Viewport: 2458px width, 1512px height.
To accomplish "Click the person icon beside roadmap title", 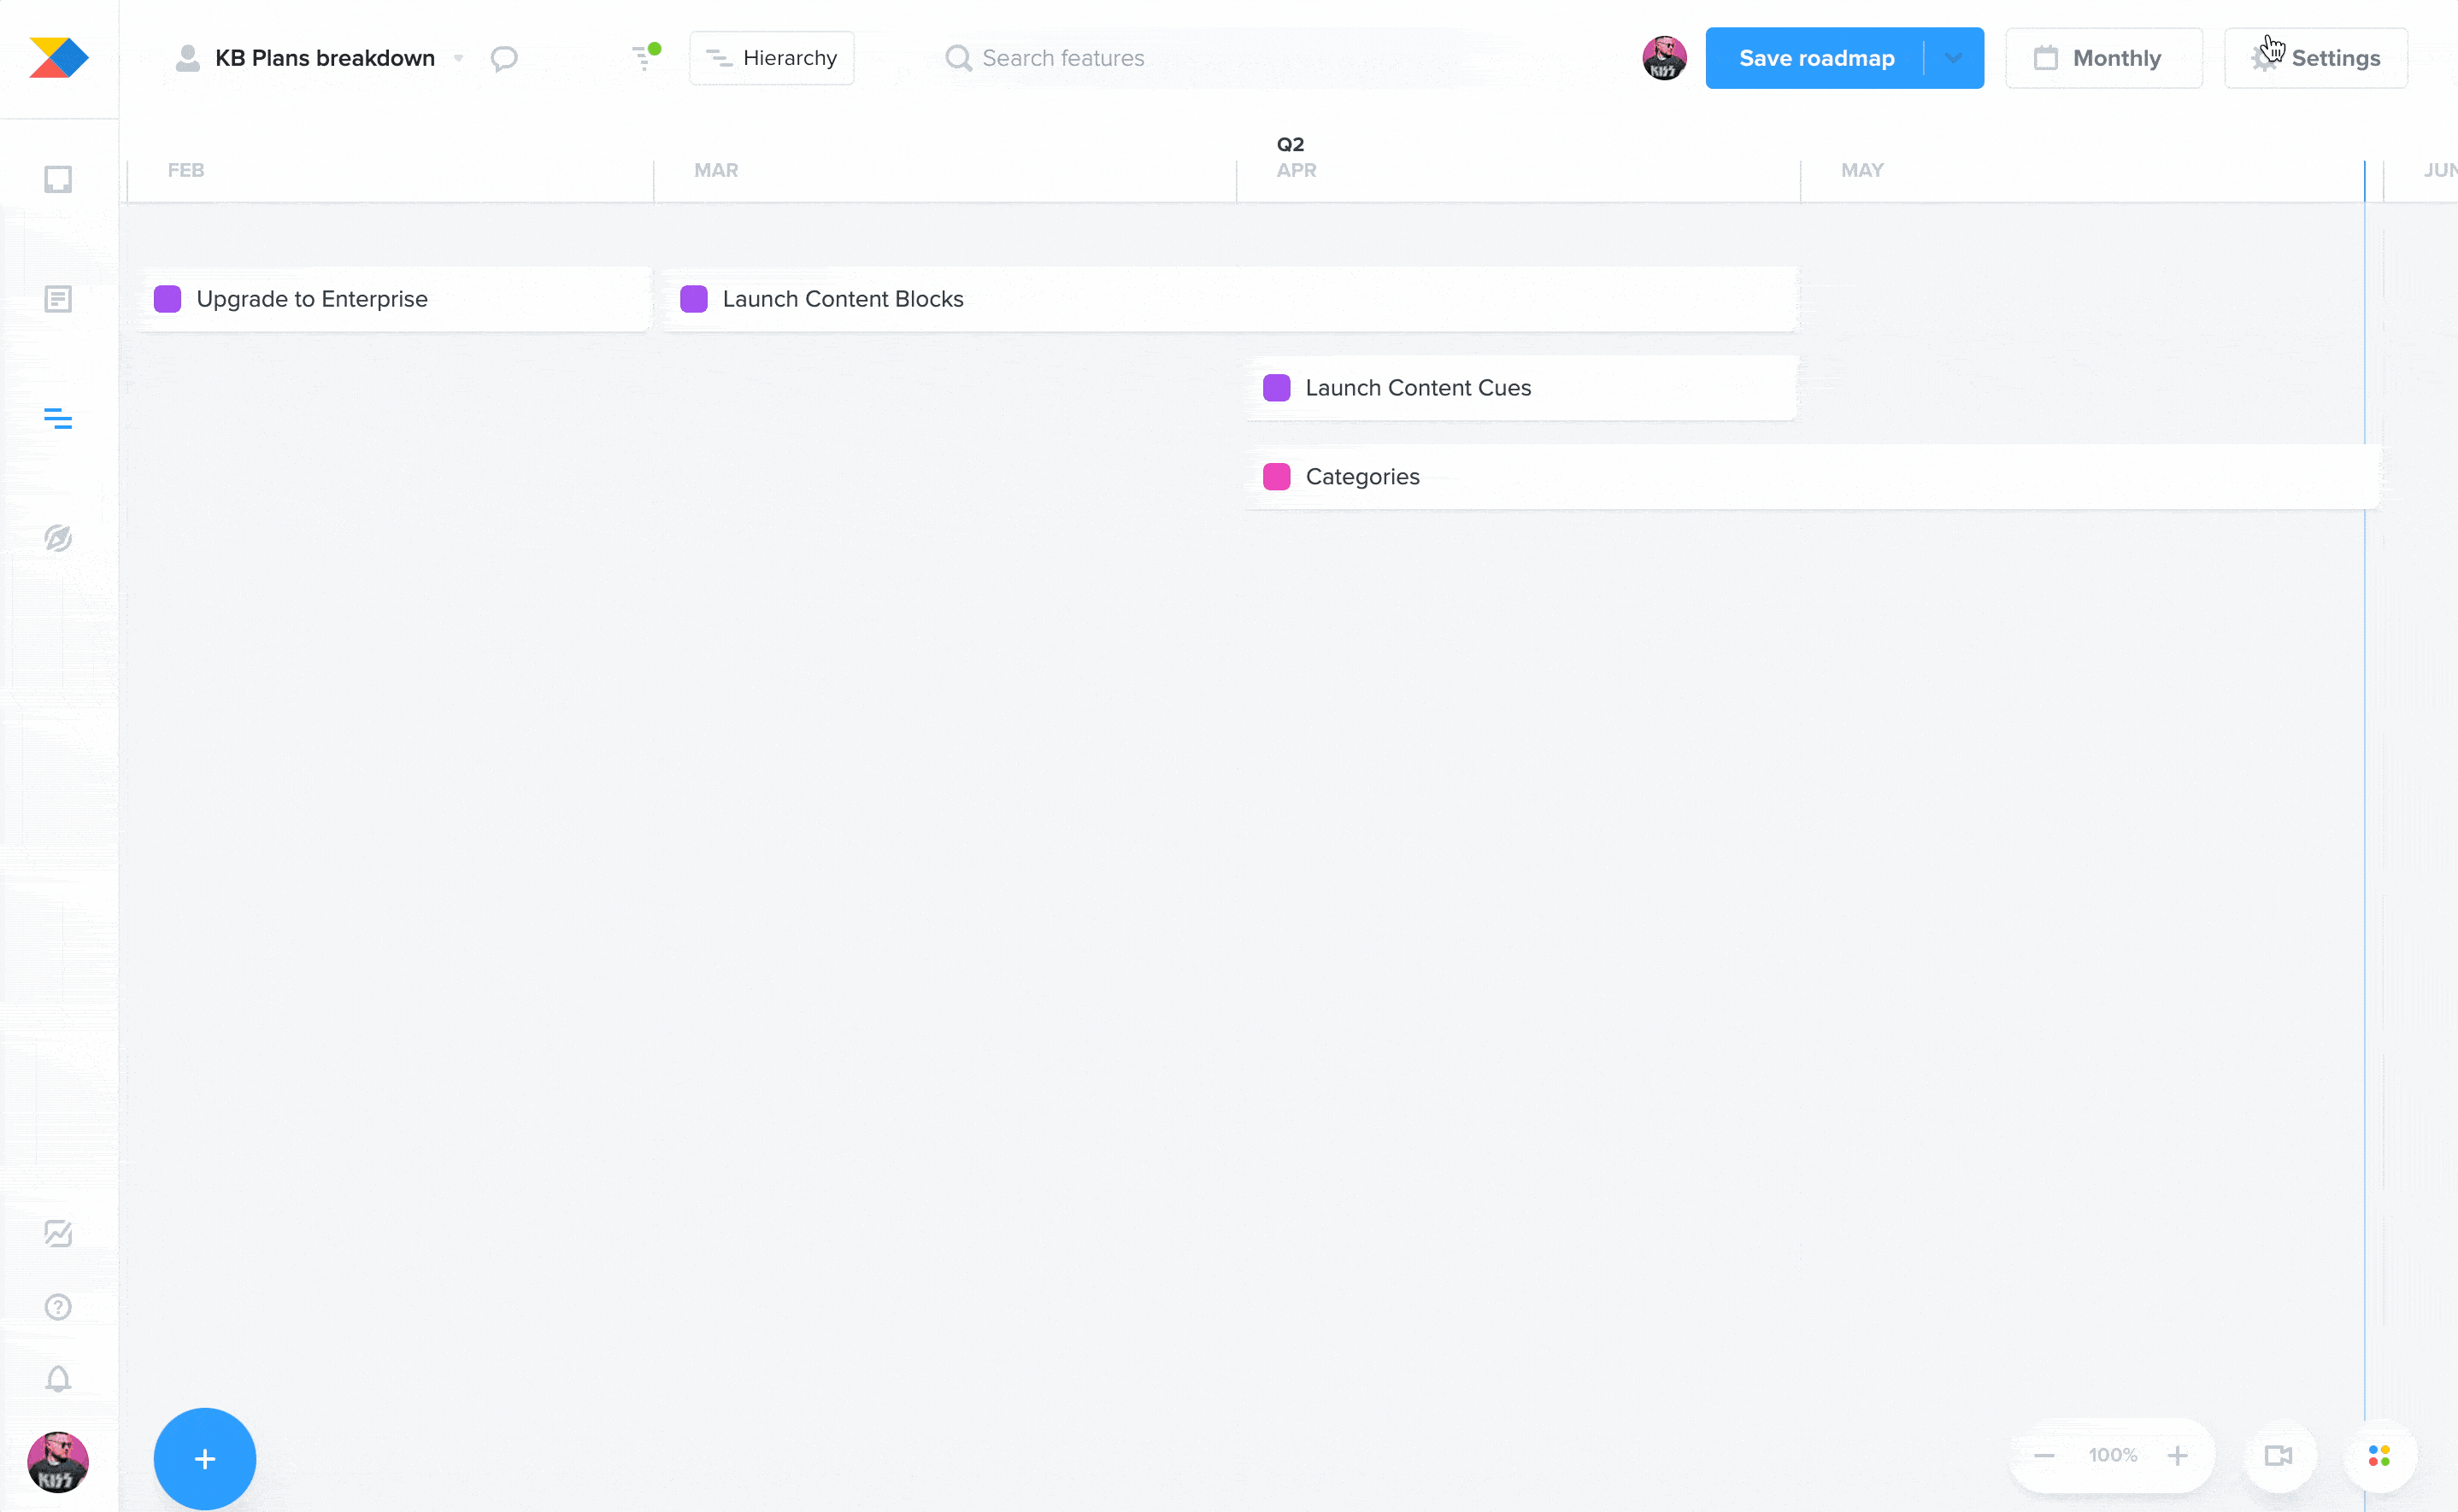I will pos(187,58).
